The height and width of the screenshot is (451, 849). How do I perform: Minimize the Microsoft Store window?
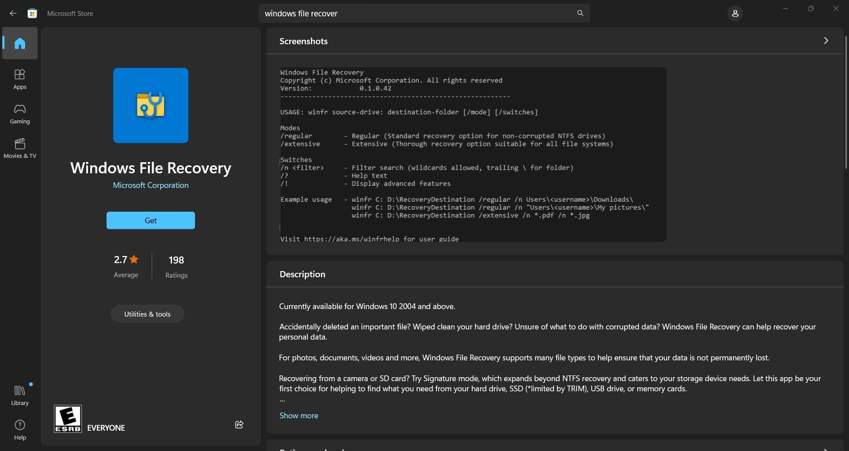click(786, 9)
